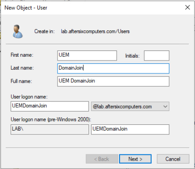195x169 pixels.
Task: Click the Last name label
Action: click(x=22, y=68)
